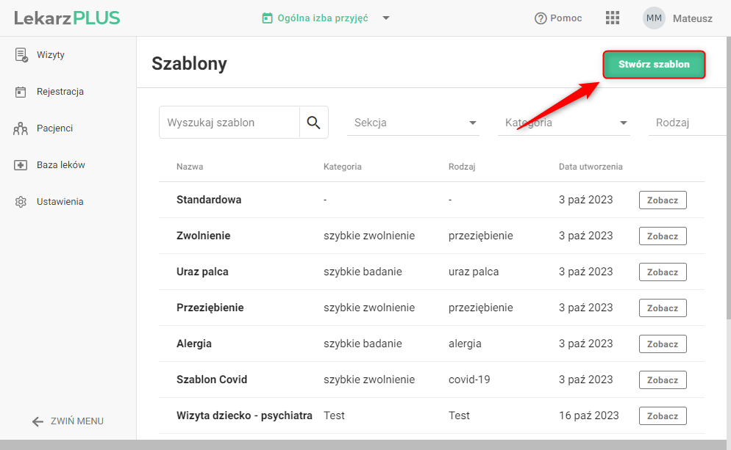
Task: Click the Baza leków medkit icon
Action: pyautogui.click(x=21, y=165)
